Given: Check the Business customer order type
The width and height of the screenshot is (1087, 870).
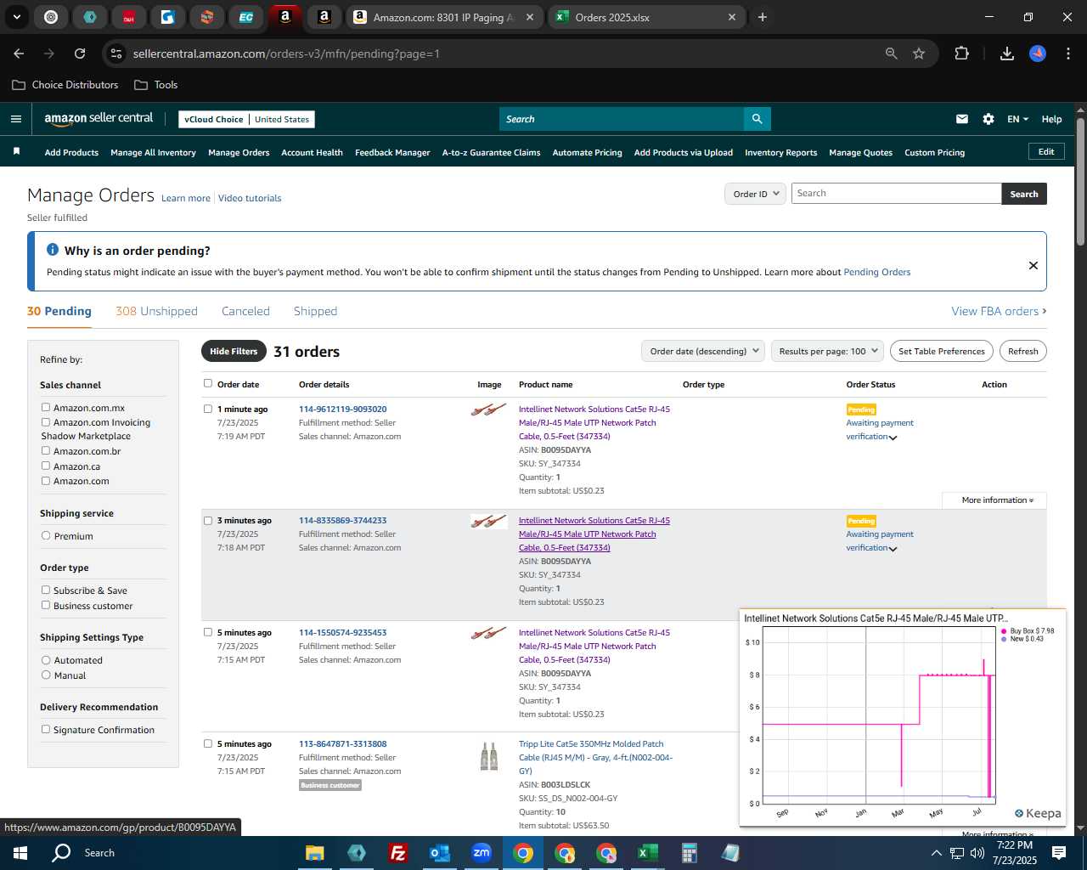Looking at the screenshot, I should (x=46, y=606).
